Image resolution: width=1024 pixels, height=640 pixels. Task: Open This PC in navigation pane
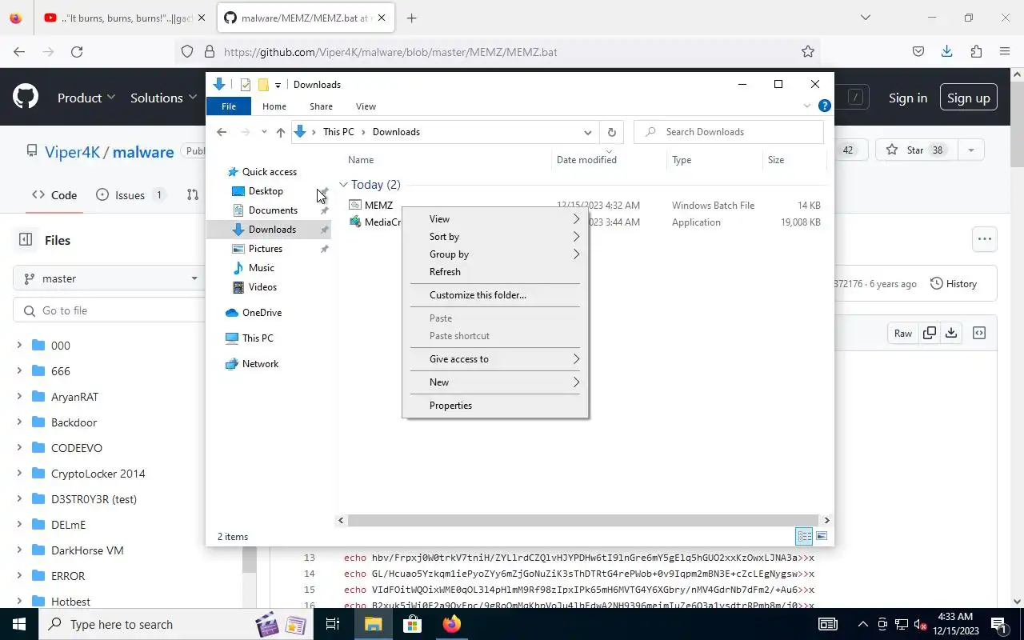pyautogui.click(x=258, y=338)
